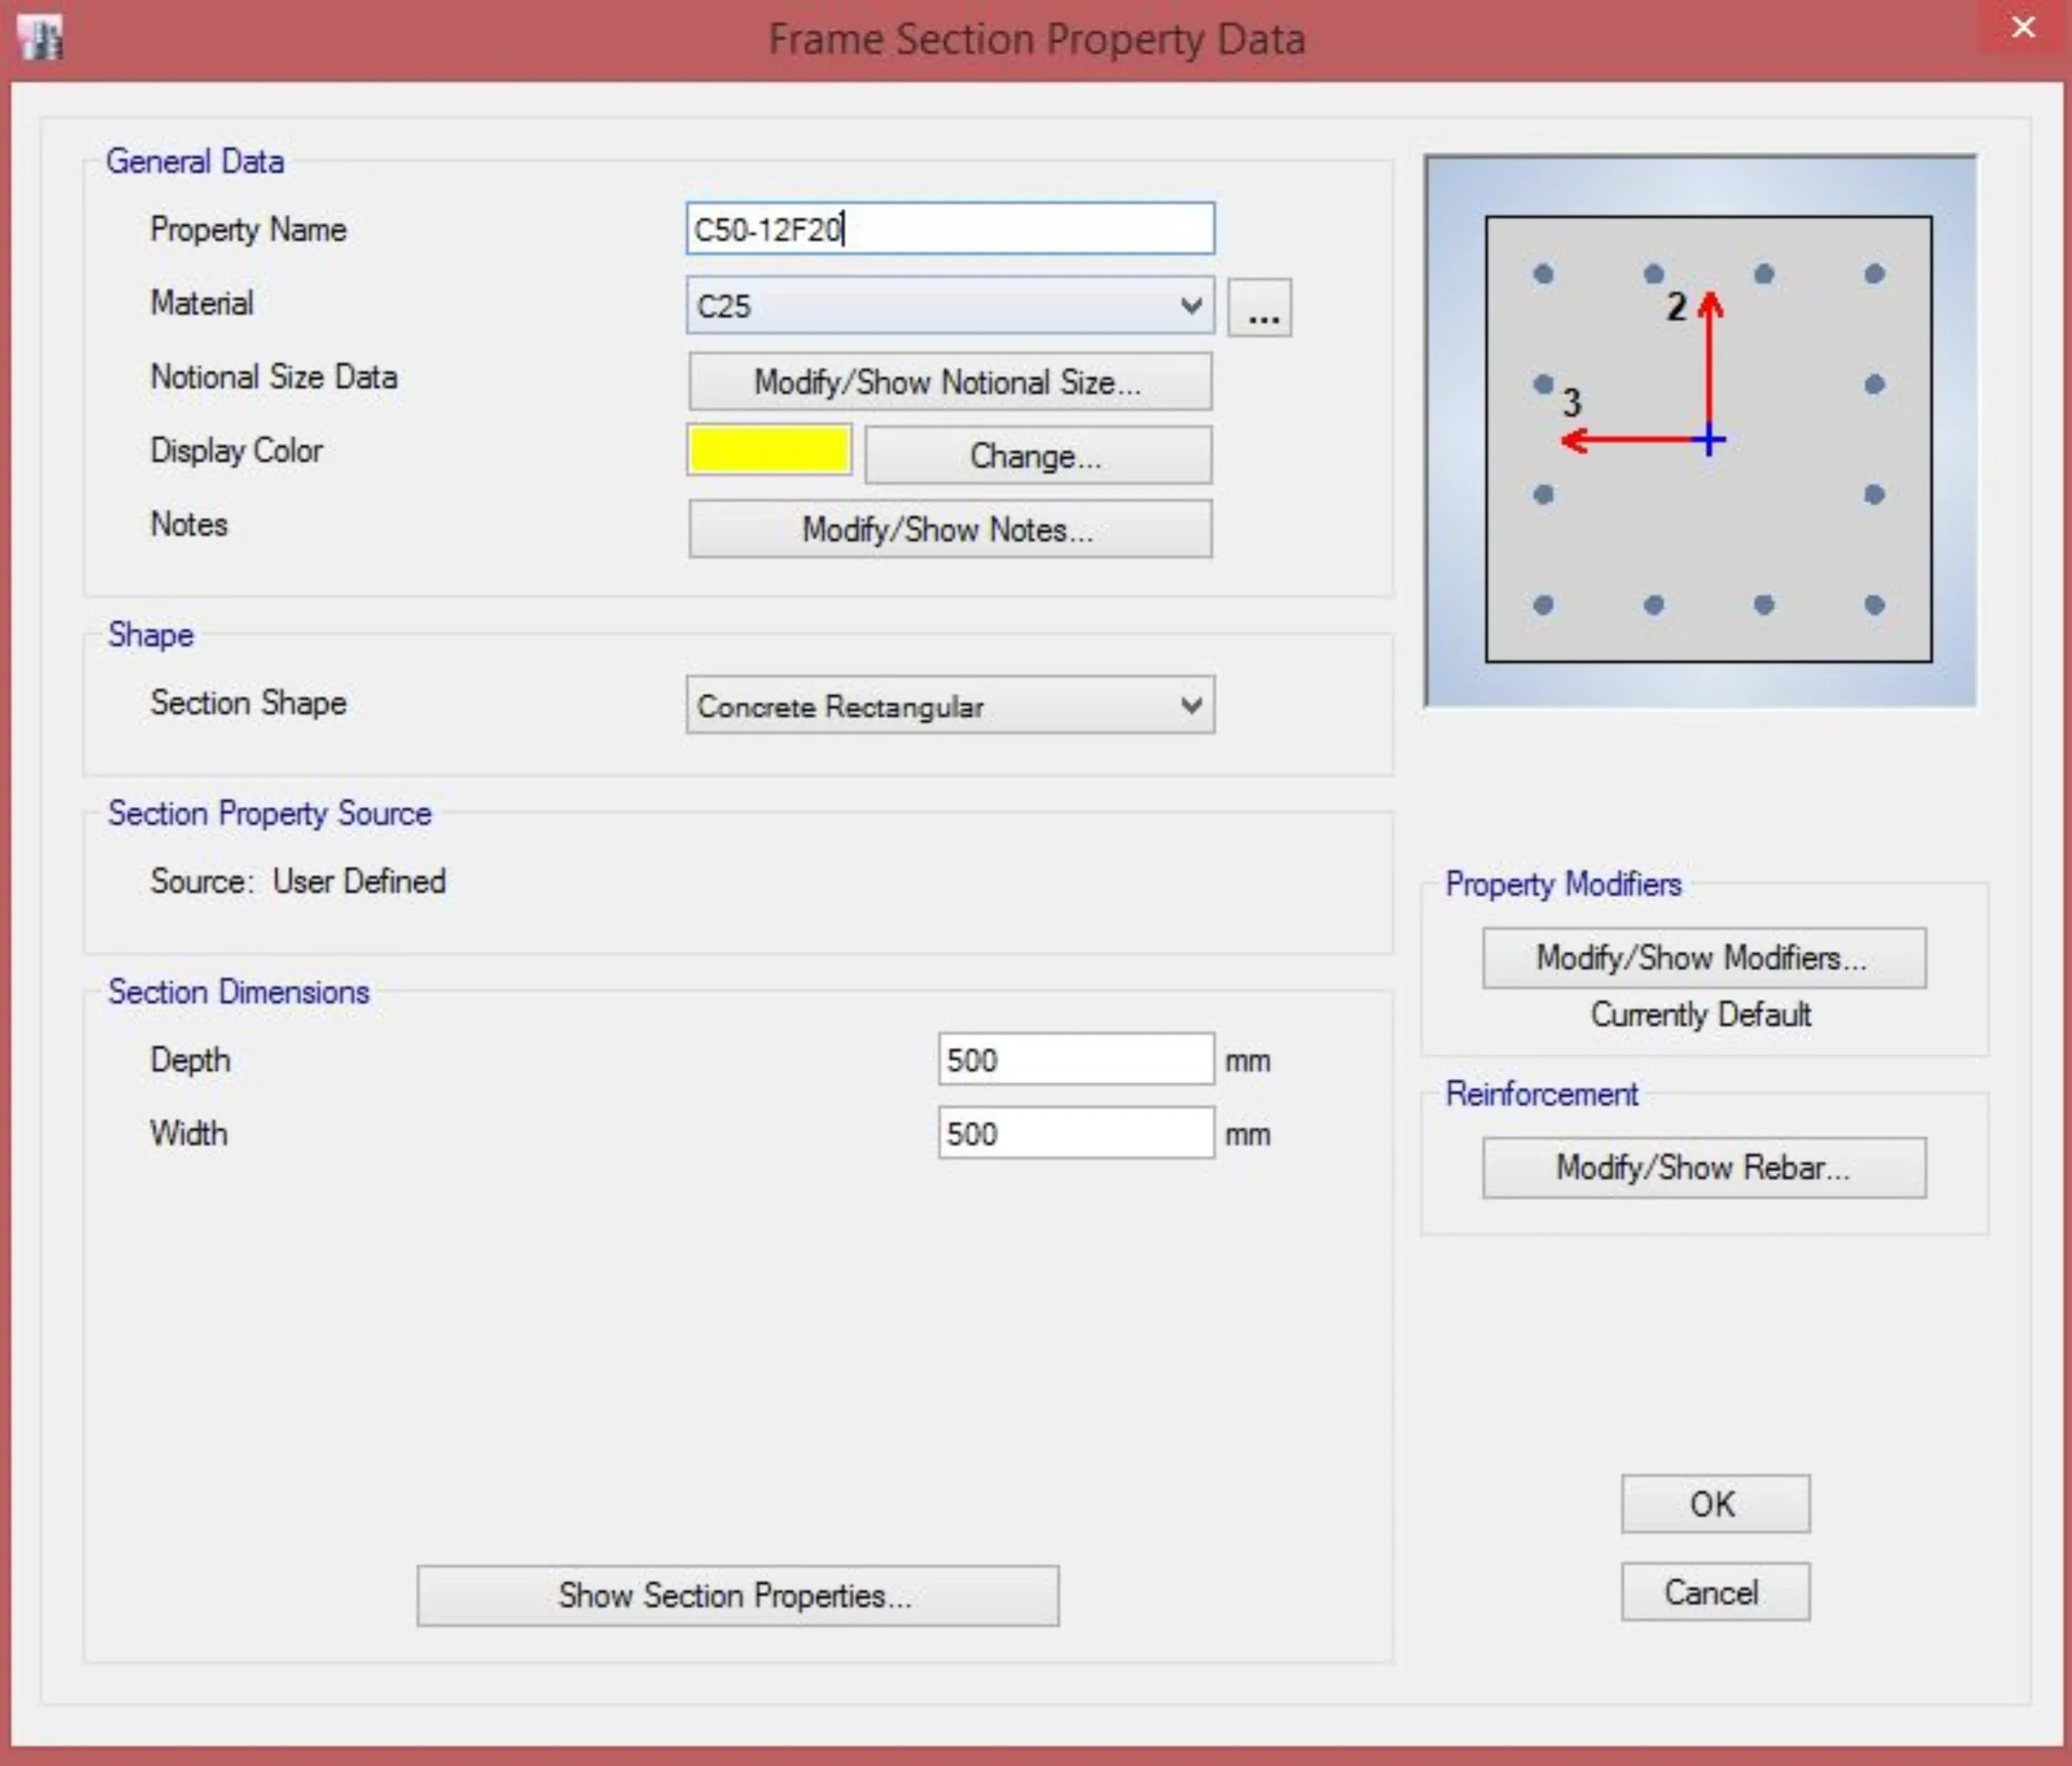
Task: Click the Material dropdown arrow
Action: pyautogui.click(x=1190, y=305)
